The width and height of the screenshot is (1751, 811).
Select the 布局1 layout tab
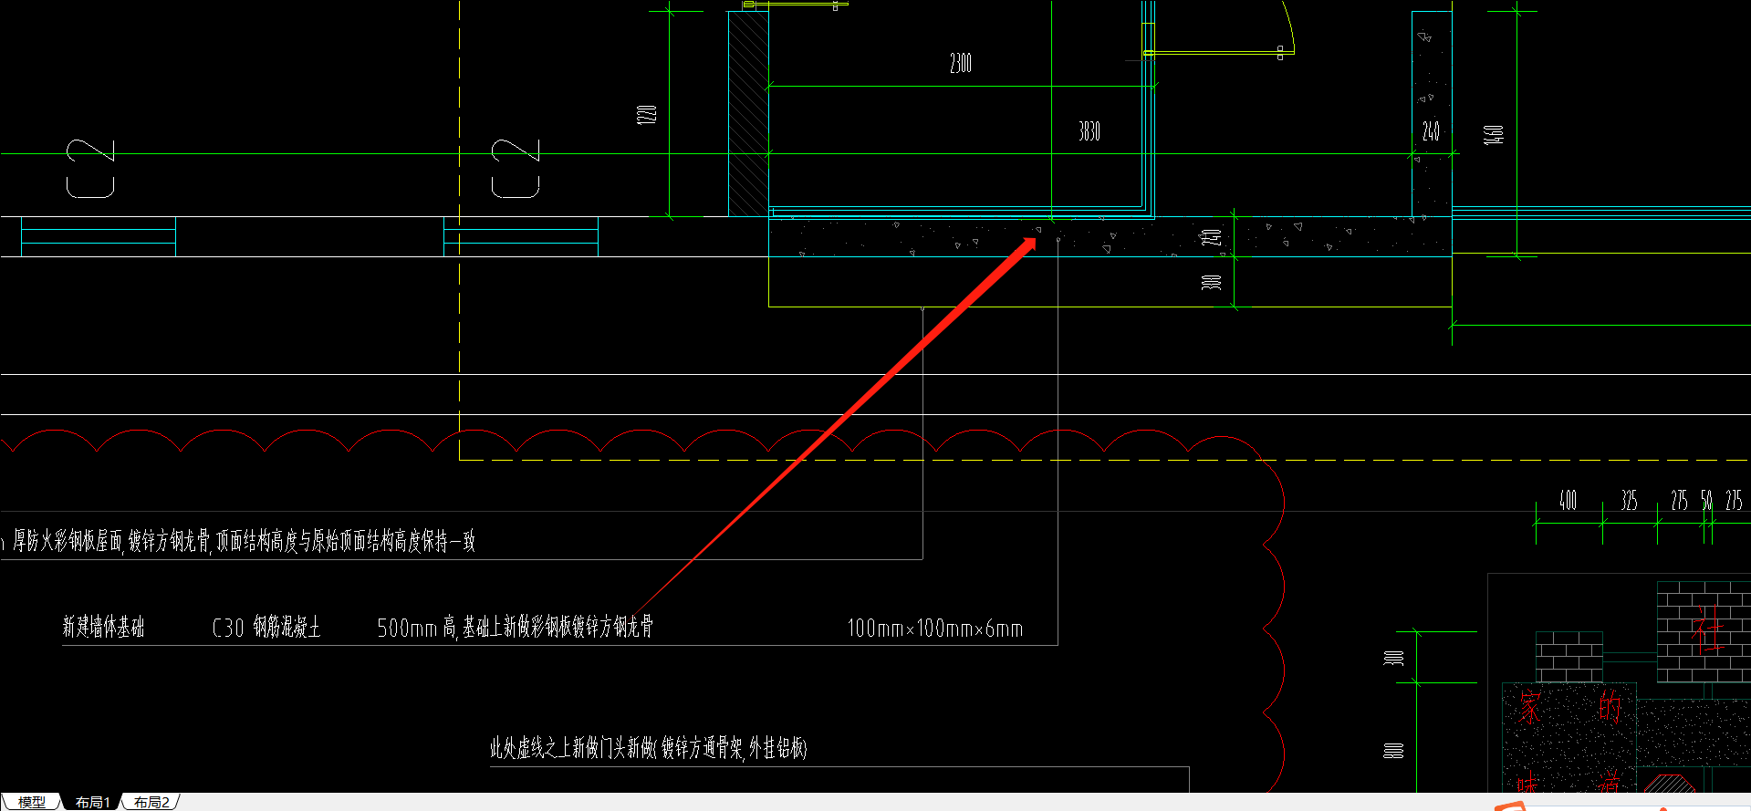point(93,802)
